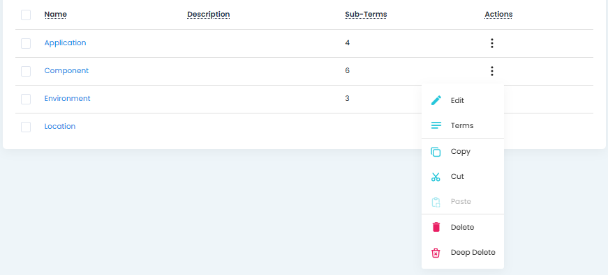Tick the select-all checkbox in header
Image resolution: width=608 pixels, height=275 pixels.
[x=26, y=15]
